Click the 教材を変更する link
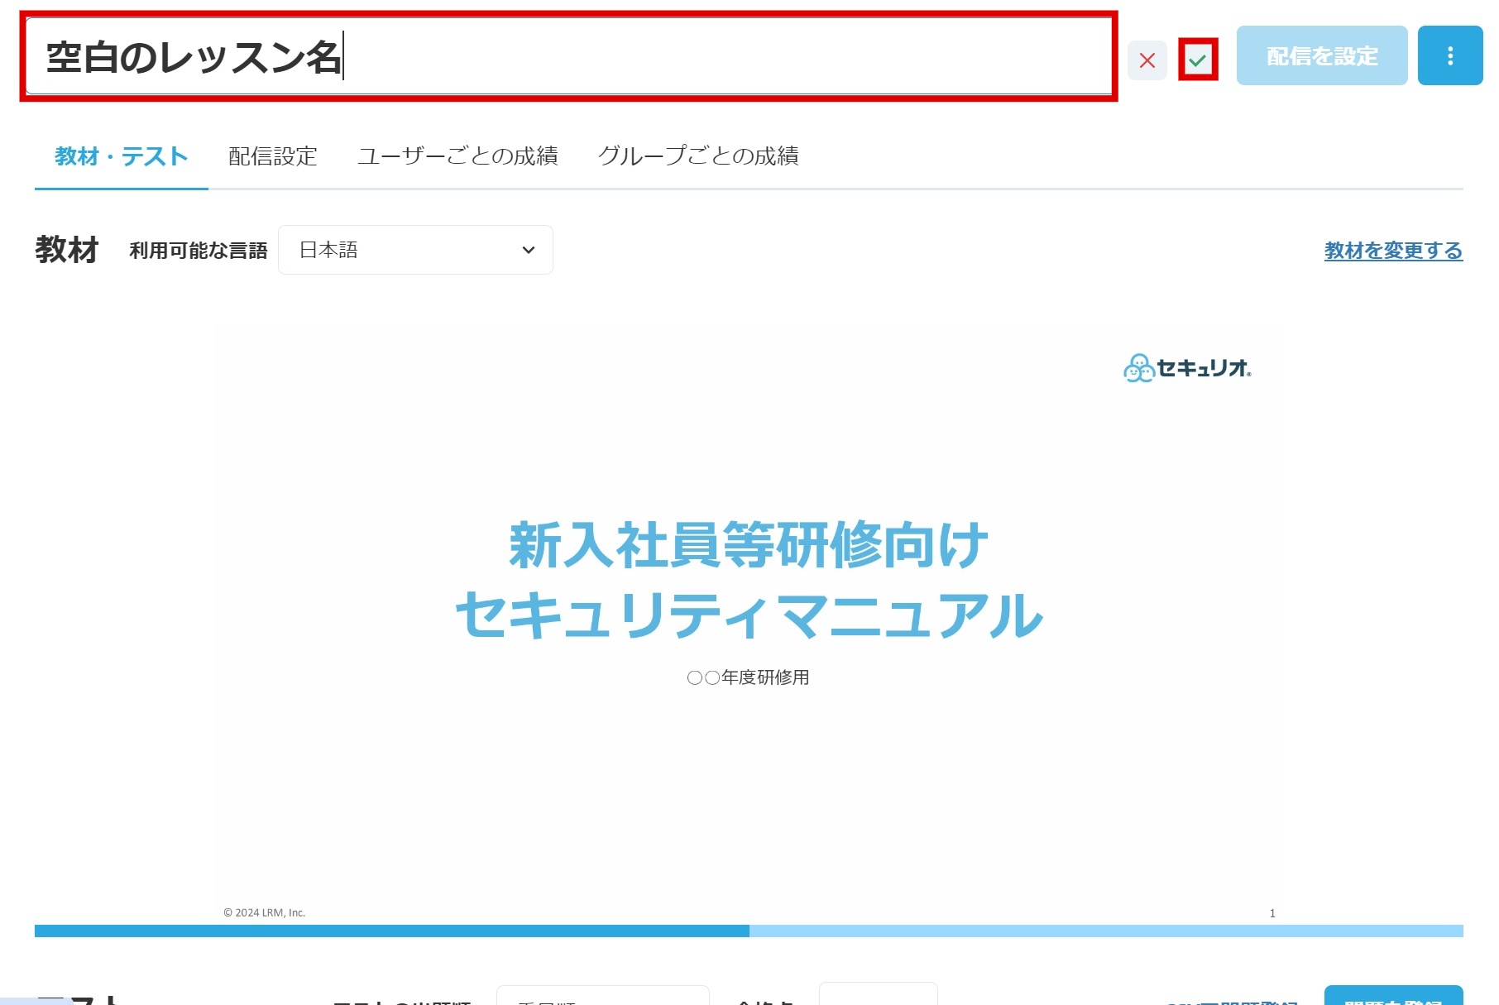 (x=1393, y=251)
